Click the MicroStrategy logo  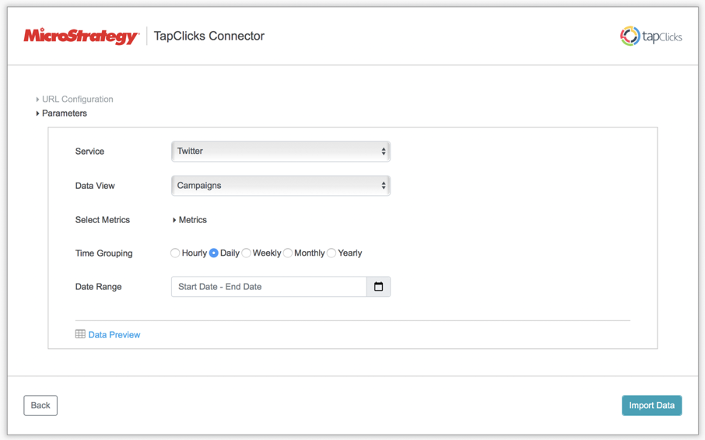click(x=81, y=36)
